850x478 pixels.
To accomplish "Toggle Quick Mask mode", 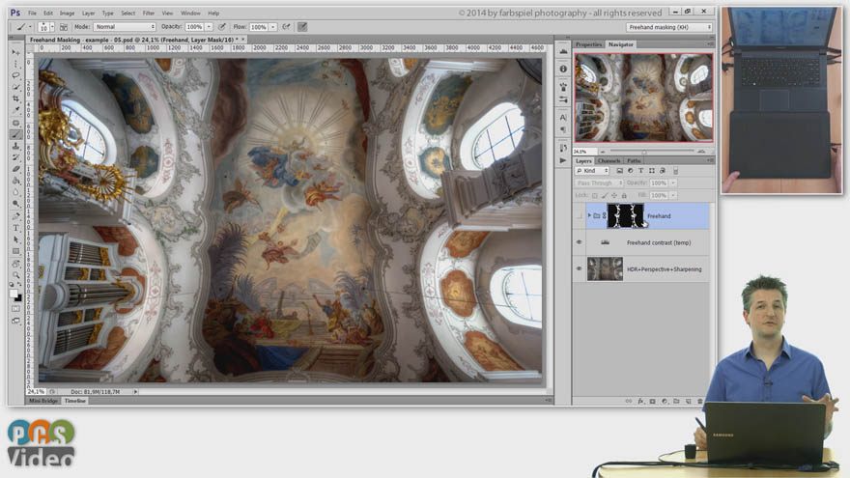I will [x=15, y=309].
